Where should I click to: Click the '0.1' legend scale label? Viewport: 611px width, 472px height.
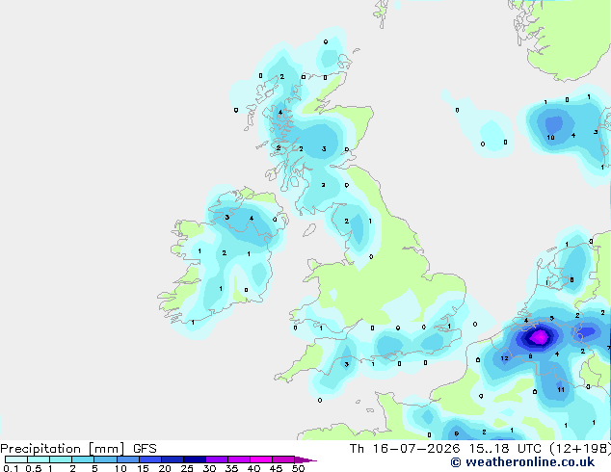click(11, 468)
